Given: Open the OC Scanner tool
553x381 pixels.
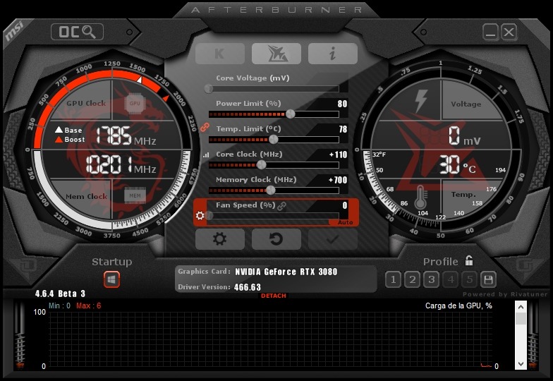Looking at the screenshot, I should tap(78, 32).
